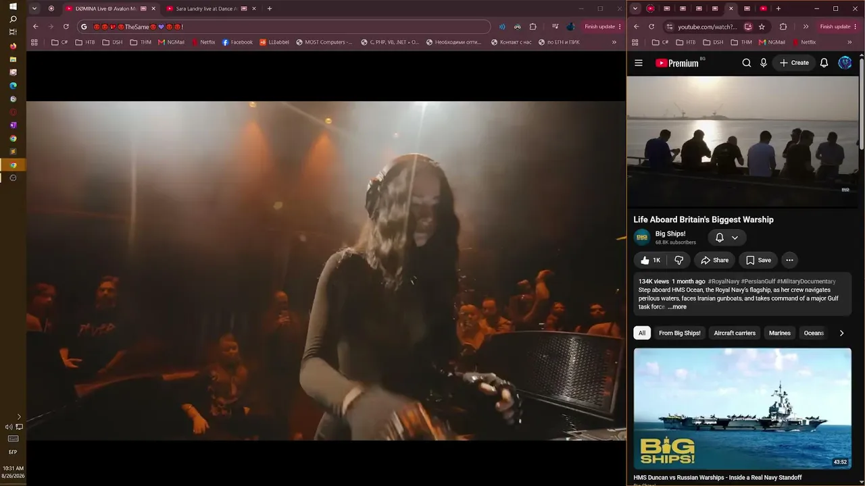The height and width of the screenshot is (486, 865).
Task: Open the HTB bookmark folder in left browser
Action: (x=84, y=42)
